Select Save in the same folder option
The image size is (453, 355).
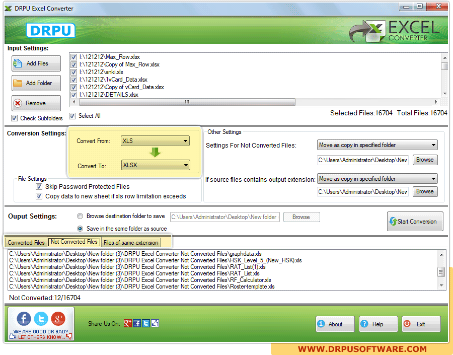80,229
